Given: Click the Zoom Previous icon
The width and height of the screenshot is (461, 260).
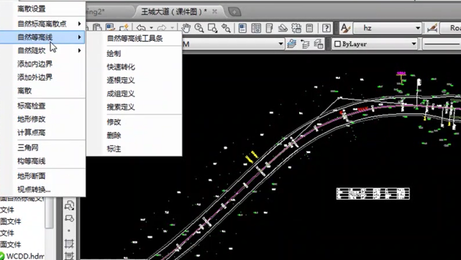Looking at the screenshot, I should click(x=226, y=28).
